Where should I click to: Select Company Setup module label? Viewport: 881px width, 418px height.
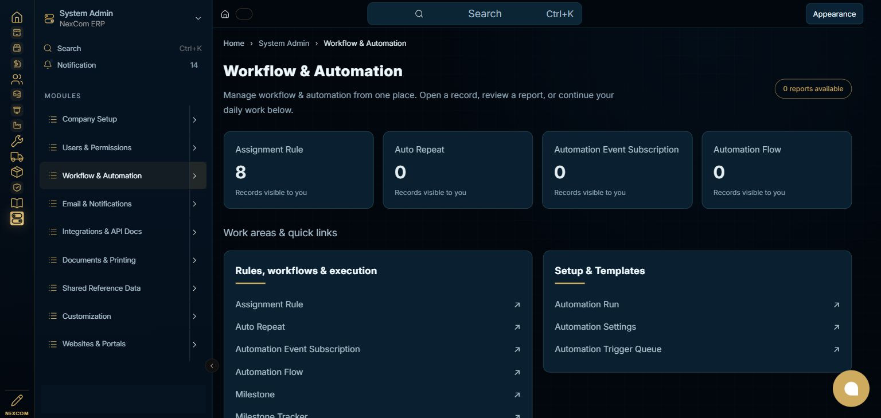(x=89, y=119)
